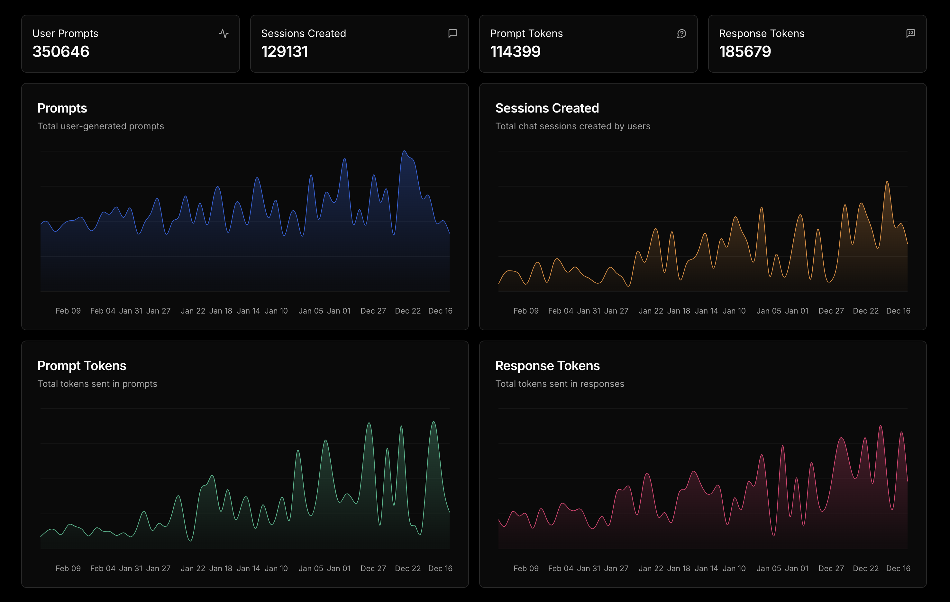Viewport: 950px width, 602px height.
Task: Click Jan 05 label on Response Tokens chart
Action: click(x=769, y=569)
